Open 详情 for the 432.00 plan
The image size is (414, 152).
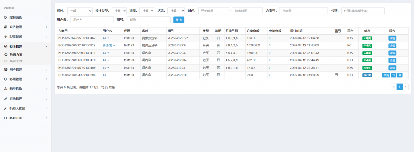392,60
